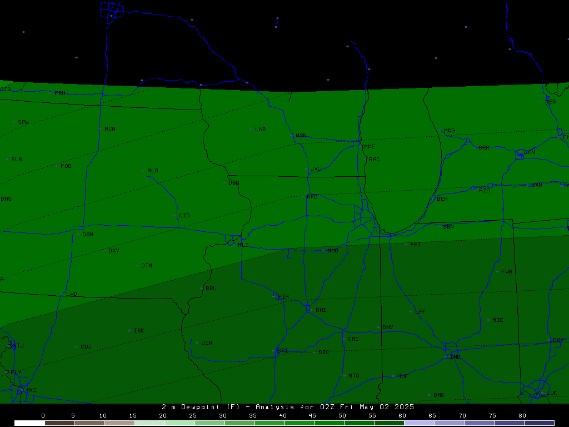Select the MTO station label
Viewport: 569px width, 427px height.
point(353,376)
